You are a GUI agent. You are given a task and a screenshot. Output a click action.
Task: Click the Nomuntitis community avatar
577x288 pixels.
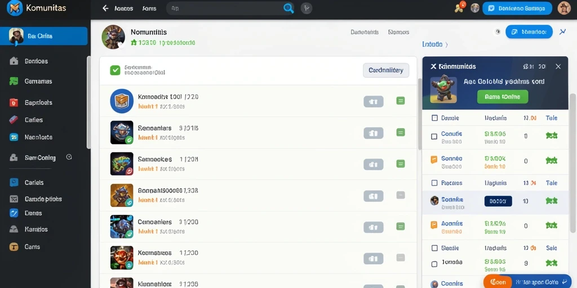[x=113, y=37]
